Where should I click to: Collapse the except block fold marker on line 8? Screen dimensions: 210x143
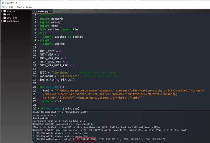tap(38, 40)
